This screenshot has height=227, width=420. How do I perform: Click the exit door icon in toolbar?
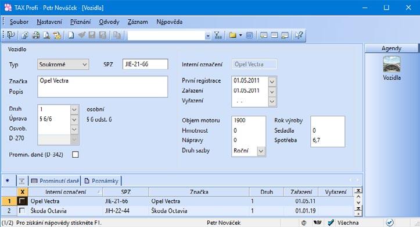11,35
